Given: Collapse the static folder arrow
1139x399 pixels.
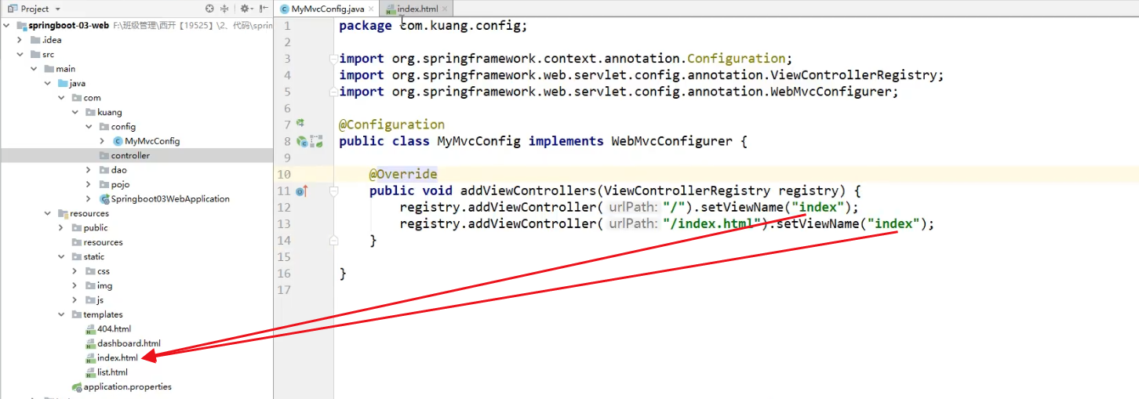Looking at the screenshot, I should pos(61,256).
